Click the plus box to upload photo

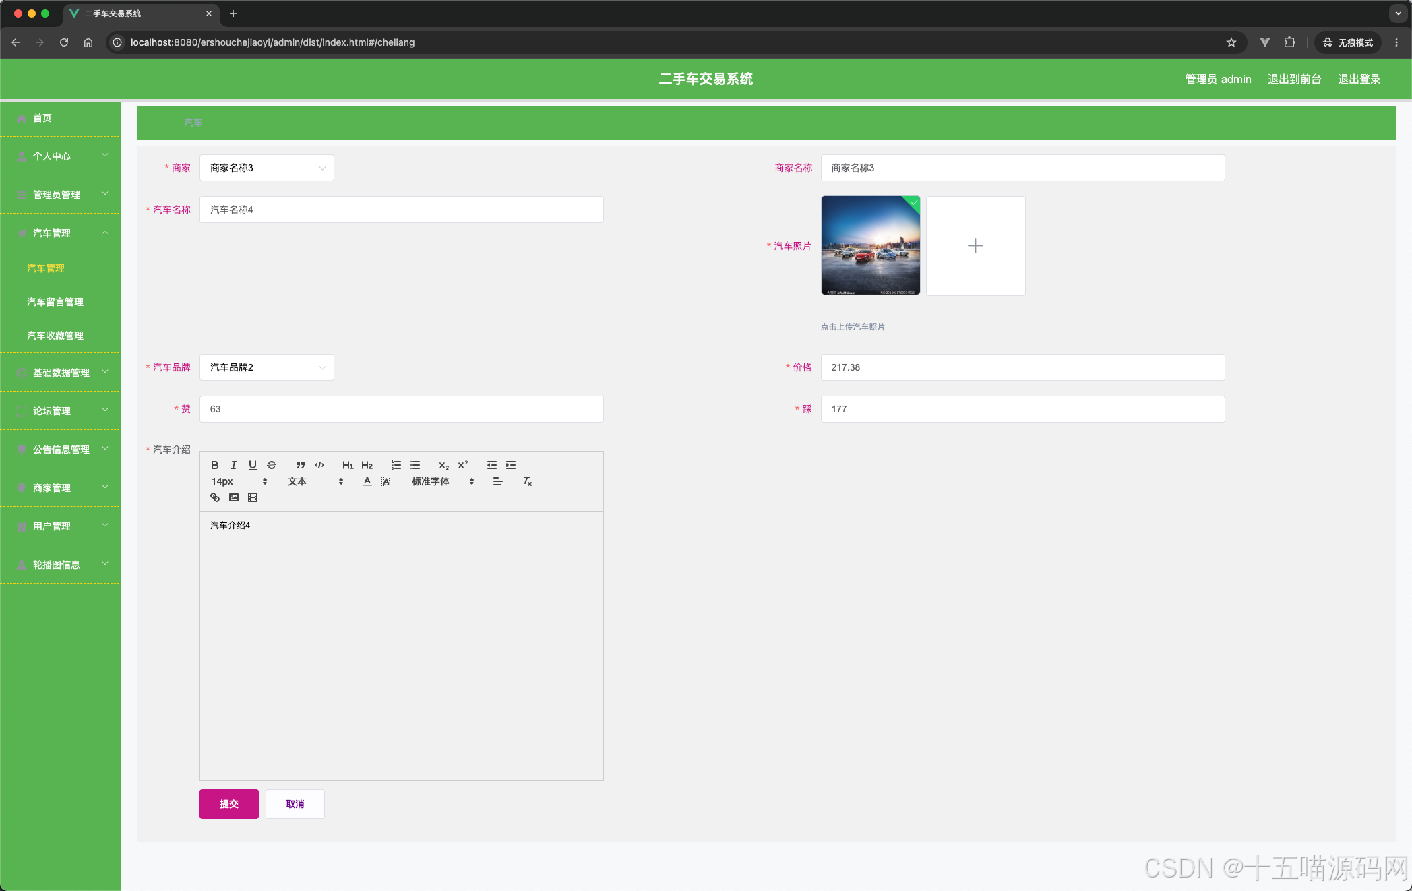976,246
